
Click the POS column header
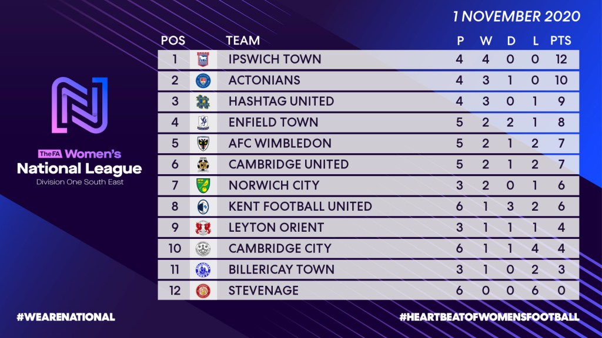pyautogui.click(x=173, y=40)
